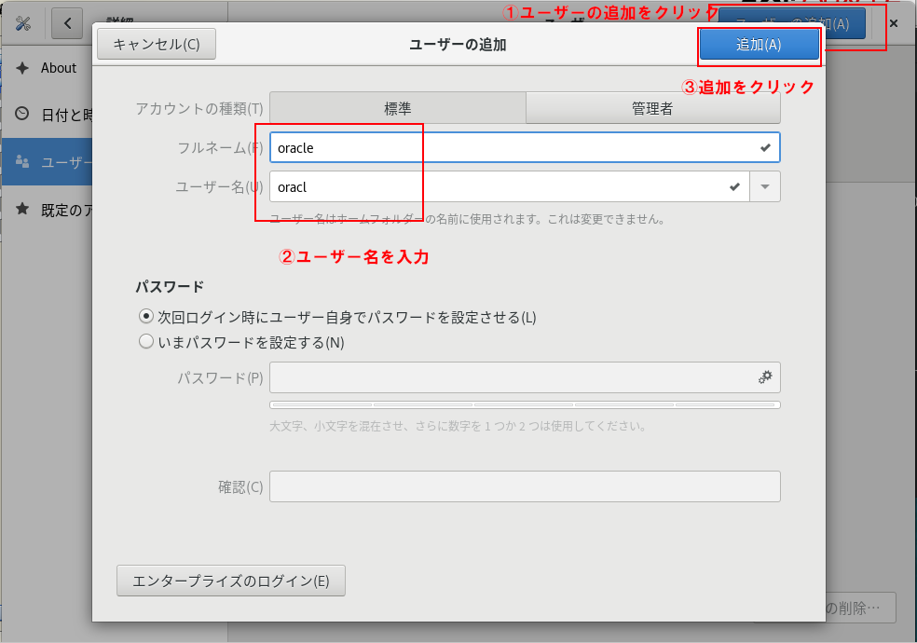Click the password strength indicator bar

tap(525, 405)
